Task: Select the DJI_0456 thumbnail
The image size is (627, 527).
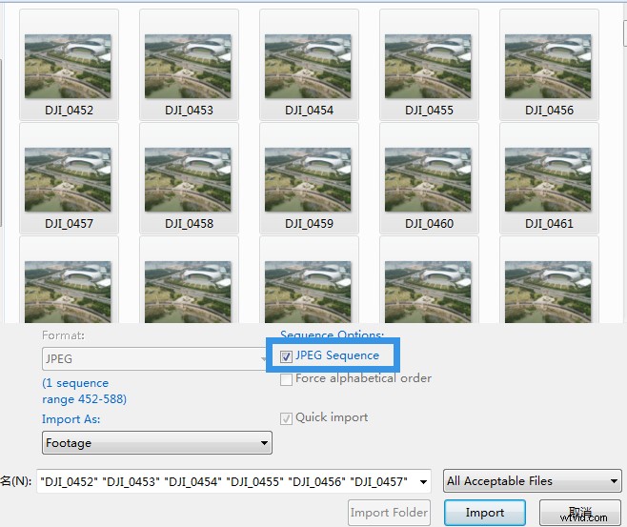Action: tap(548, 66)
